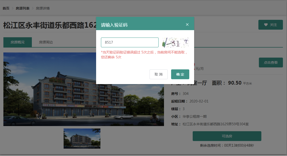Viewport: 287px width, 156px height.
Task: Go to 首页 via the breadcrumb
Action: point(6,8)
